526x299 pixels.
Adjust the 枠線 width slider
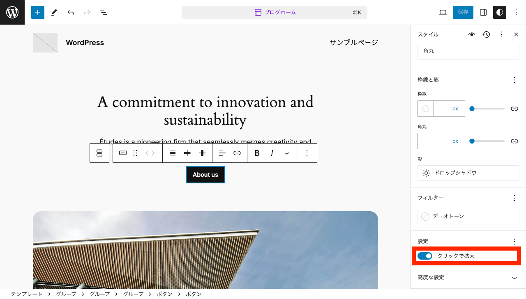487,109
